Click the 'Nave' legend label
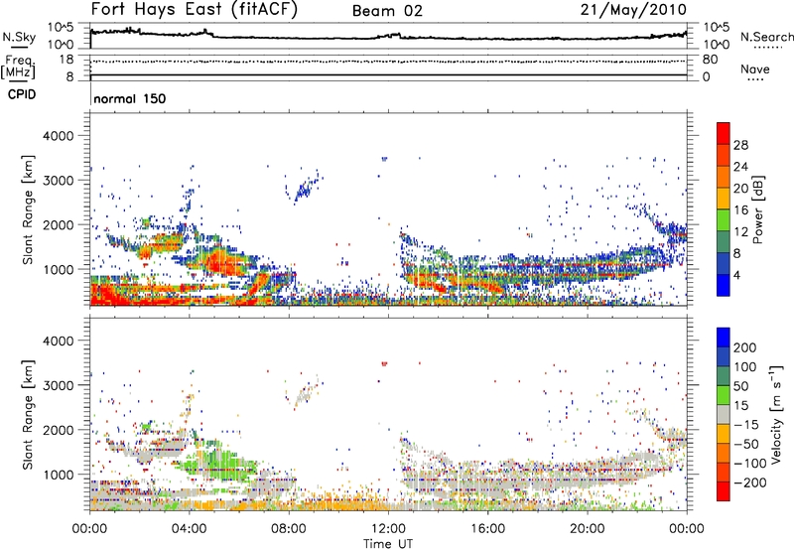Image resolution: width=794 pixels, height=550 pixels. [x=755, y=69]
